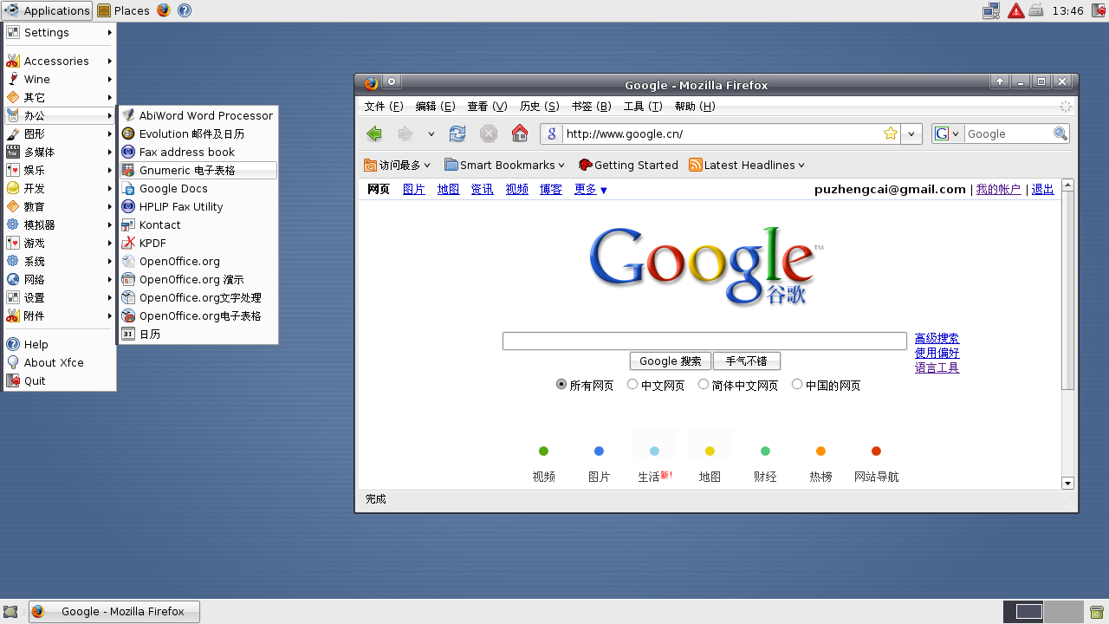This screenshot has height=624, width=1109.
Task: Expand the 更多 dropdown on Google page
Action: click(591, 189)
